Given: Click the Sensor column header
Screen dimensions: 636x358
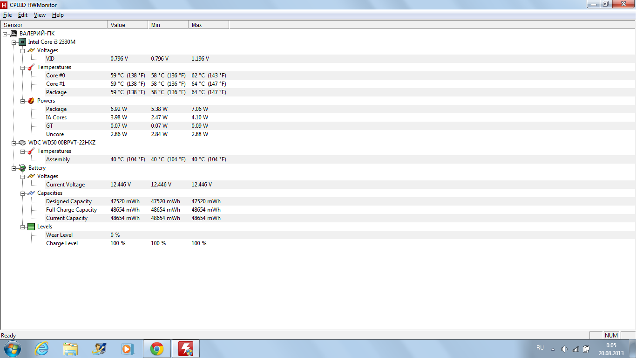Looking at the screenshot, I should click(x=54, y=25).
